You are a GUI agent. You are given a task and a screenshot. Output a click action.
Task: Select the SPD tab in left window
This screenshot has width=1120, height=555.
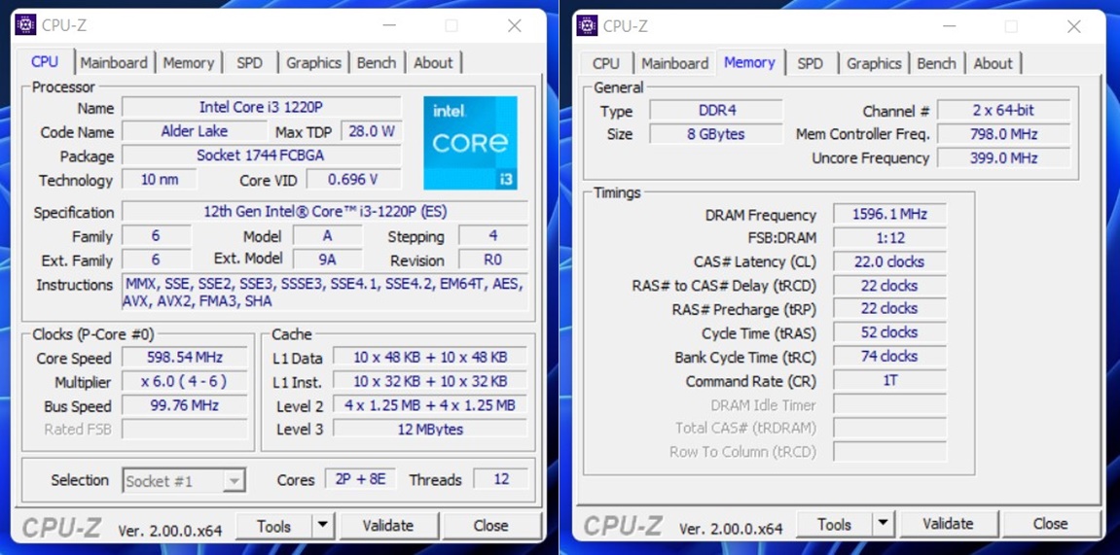pyautogui.click(x=249, y=62)
